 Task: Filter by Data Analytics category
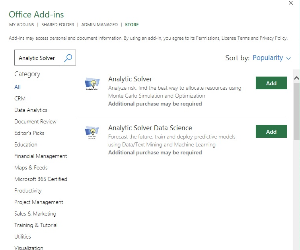click(x=31, y=110)
